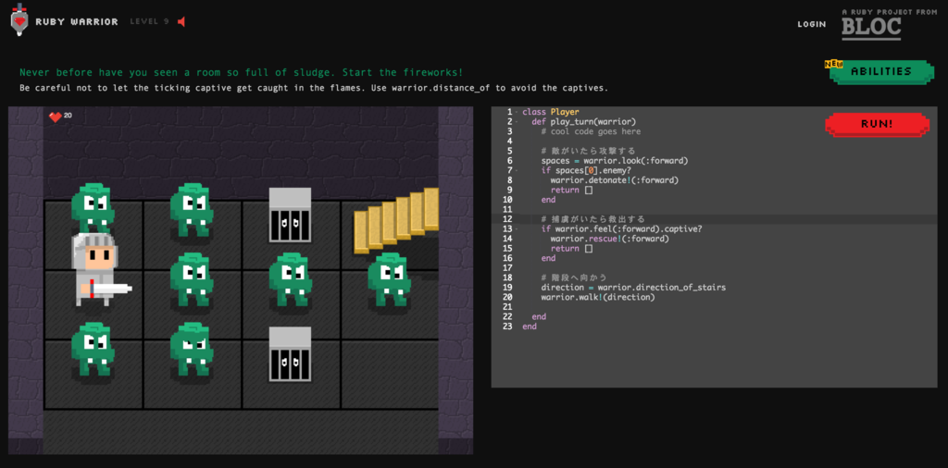Click the sludge directly facing the warrior's sword
The image size is (948, 468).
pyautogui.click(x=191, y=279)
